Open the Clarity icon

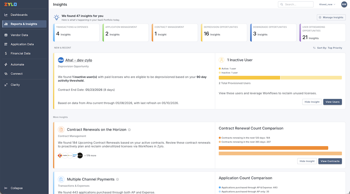coord(6,85)
